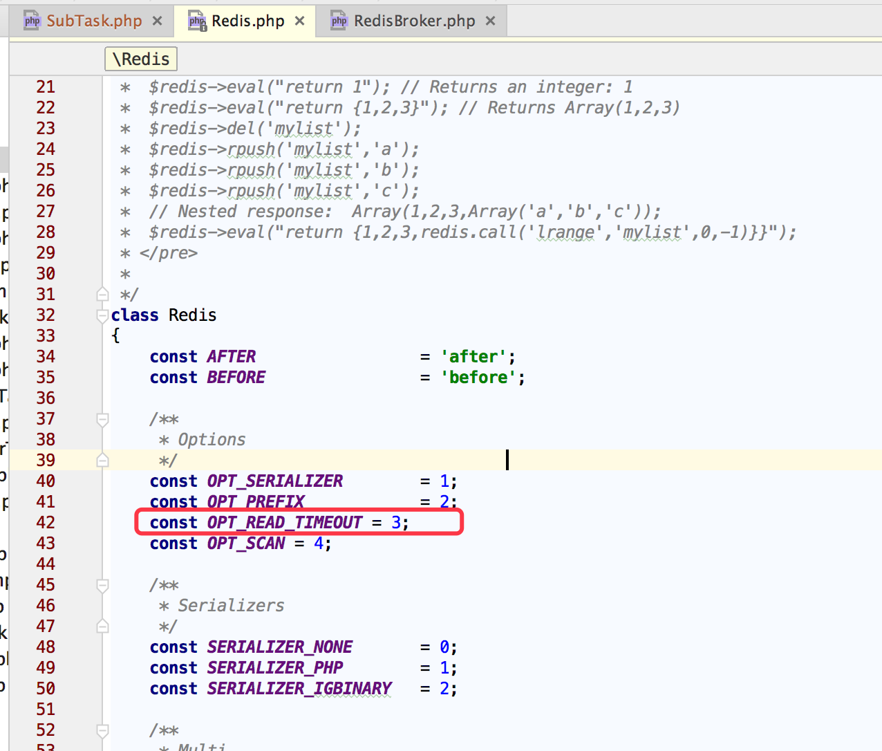The height and width of the screenshot is (751, 882).
Task: Click the 'before' string value
Action: point(478,378)
